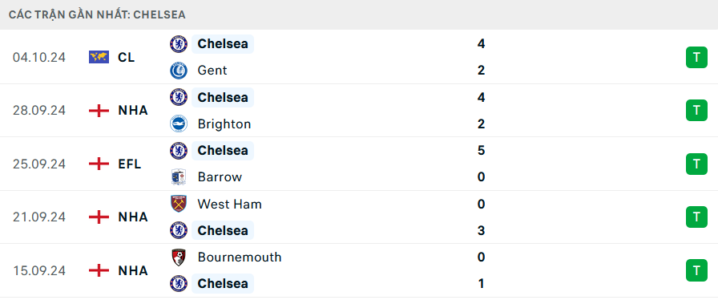Click the West Ham club crest icon
Screen dimensions: 718x300
click(x=179, y=204)
